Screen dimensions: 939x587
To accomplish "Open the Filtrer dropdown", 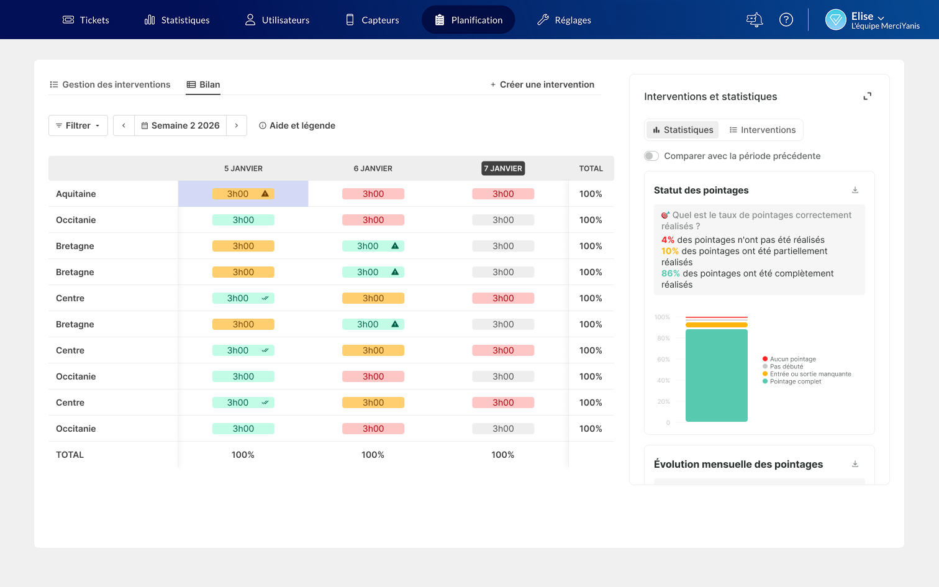I will point(78,125).
